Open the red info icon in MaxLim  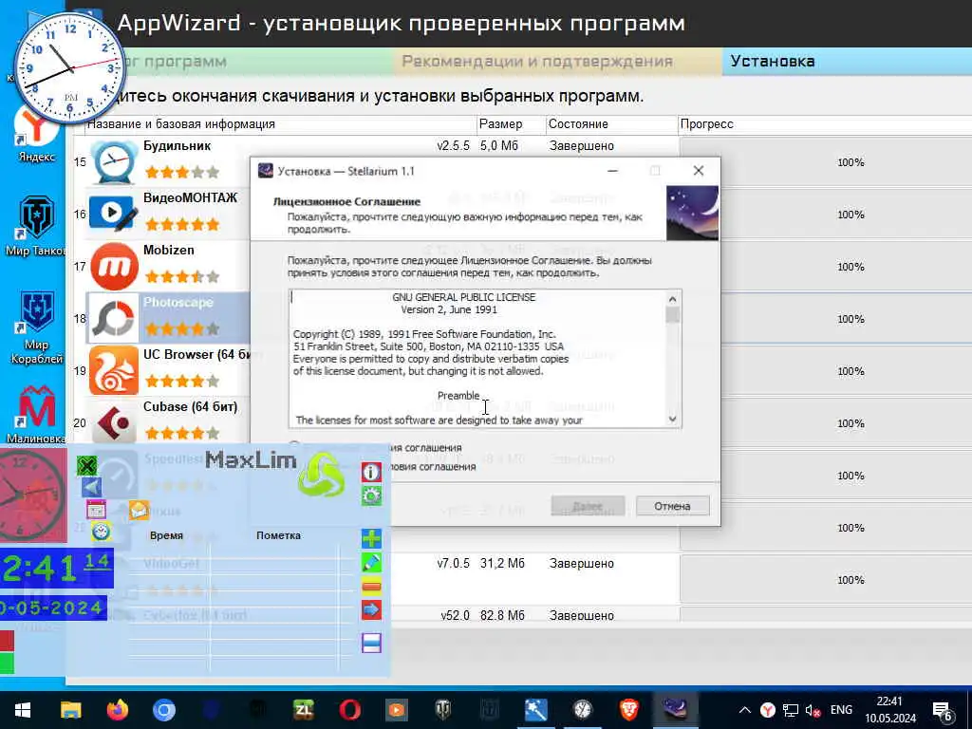pos(371,473)
